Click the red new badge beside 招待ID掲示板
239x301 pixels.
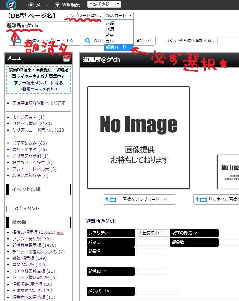(x=60, y=232)
